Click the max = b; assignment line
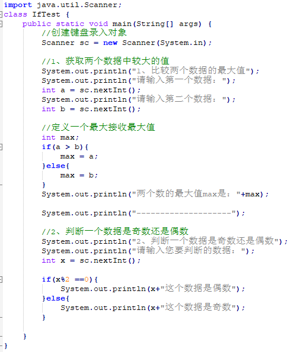This screenshot has width=303, height=352. (79, 175)
